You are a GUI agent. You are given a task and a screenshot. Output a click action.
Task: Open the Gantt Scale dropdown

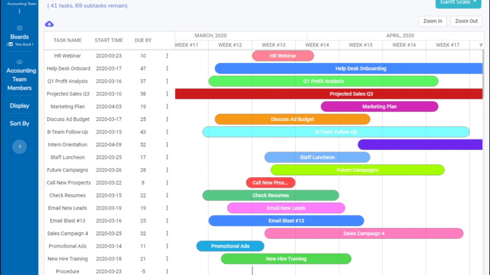[x=458, y=3]
